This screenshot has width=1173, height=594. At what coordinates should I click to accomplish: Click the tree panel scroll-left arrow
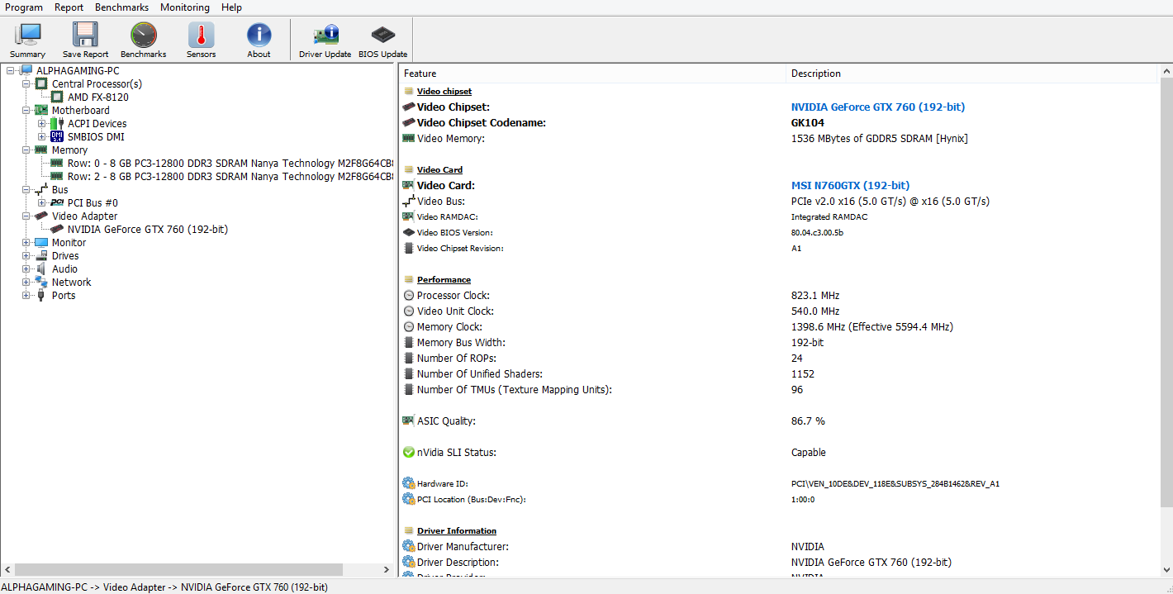pyautogui.click(x=7, y=569)
